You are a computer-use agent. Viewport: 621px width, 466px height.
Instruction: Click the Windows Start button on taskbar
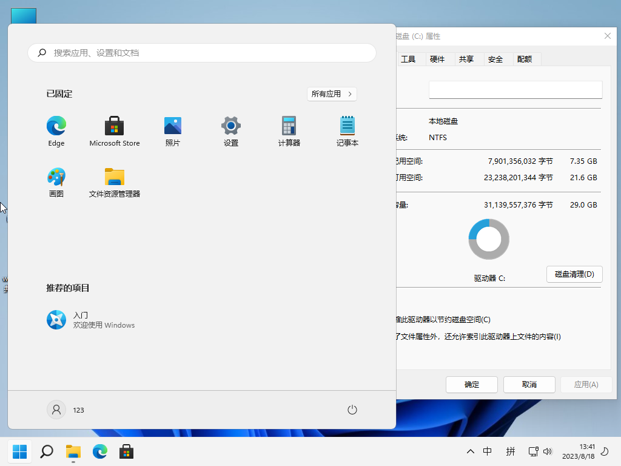click(20, 451)
